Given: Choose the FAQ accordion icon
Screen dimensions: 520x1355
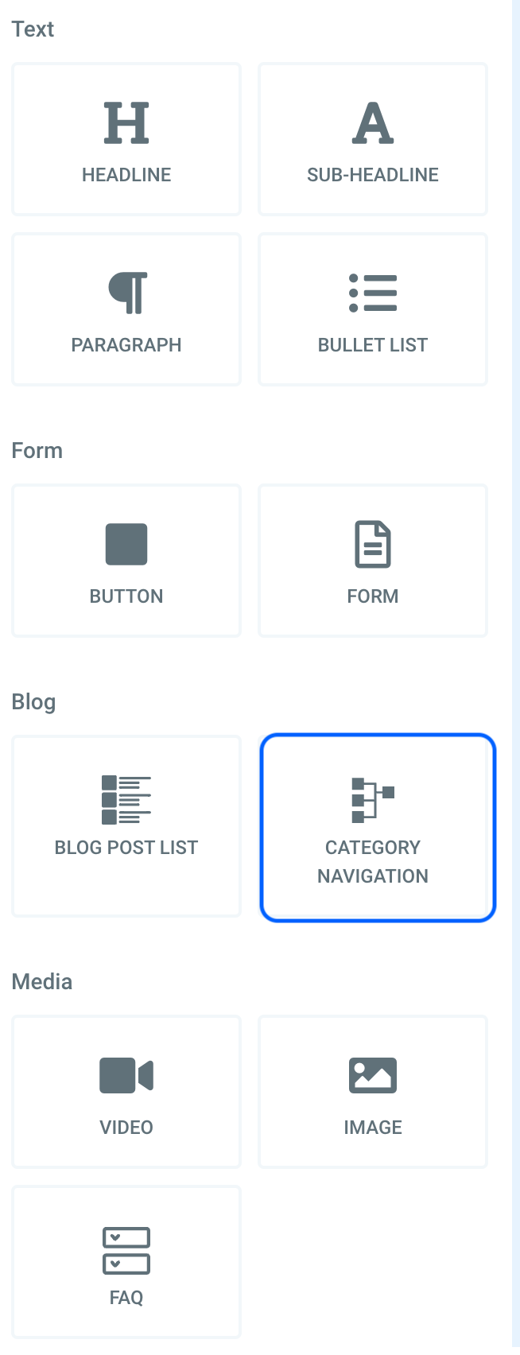Looking at the screenshot, I should click(126, 1251).
